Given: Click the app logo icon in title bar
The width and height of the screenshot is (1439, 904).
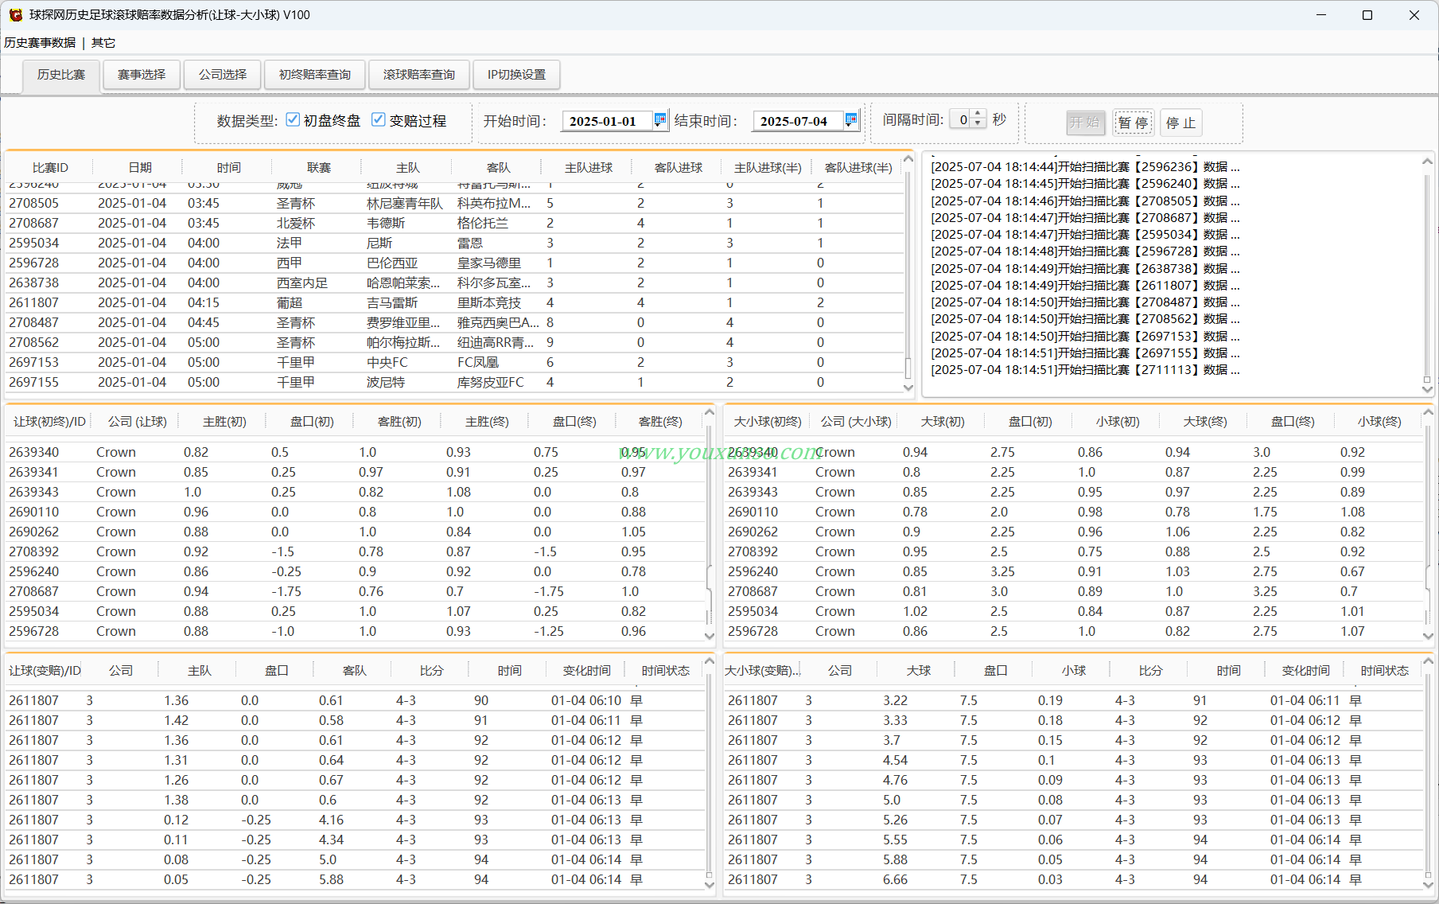Looking at the screenshot, I should [15, 15].
